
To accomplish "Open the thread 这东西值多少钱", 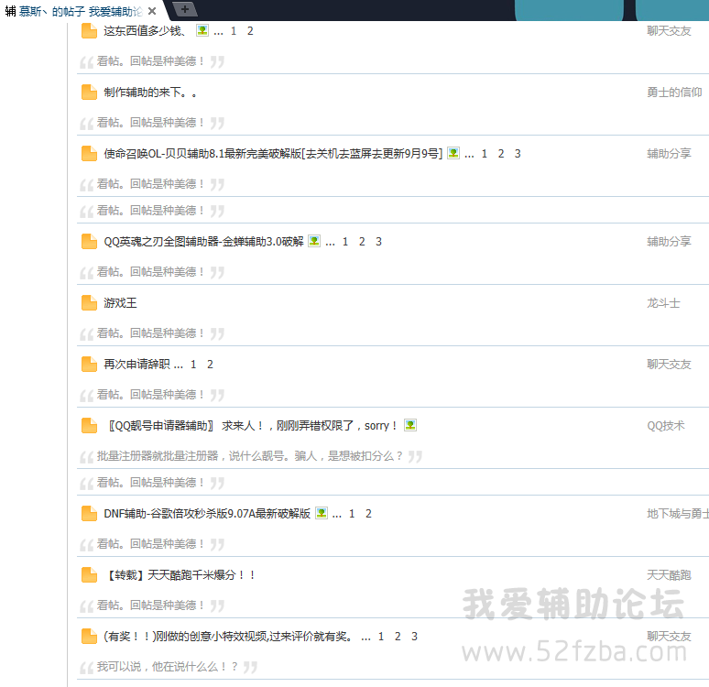I will pos(144,31).
